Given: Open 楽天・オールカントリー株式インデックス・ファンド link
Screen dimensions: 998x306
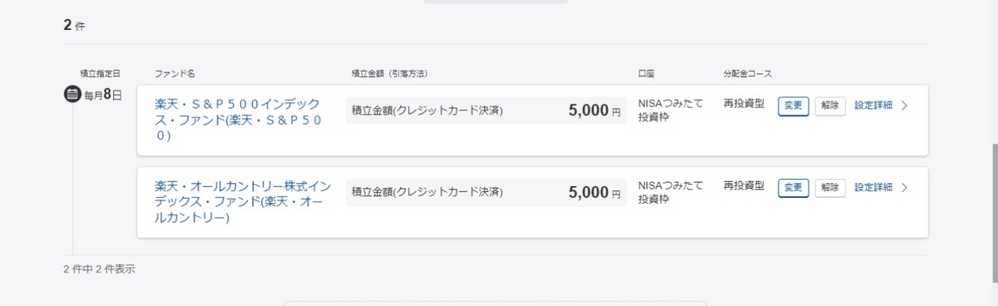Looking at the screenshot, I should click(243, 202).
